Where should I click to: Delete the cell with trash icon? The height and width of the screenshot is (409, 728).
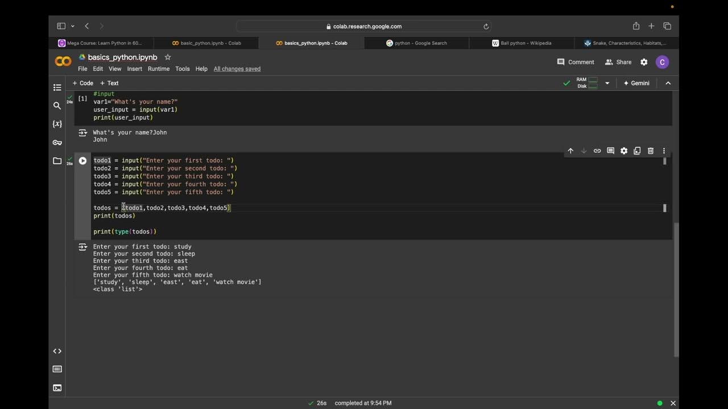[651, 151]
